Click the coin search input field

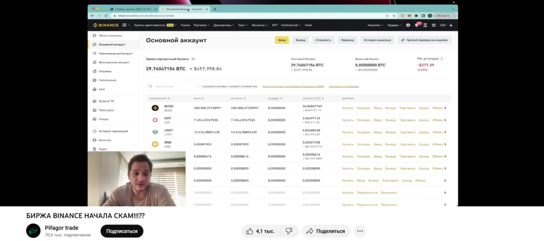[x=170, y=86]
